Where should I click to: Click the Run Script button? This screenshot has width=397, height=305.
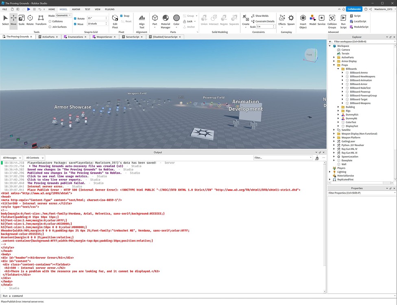(x=343, y=22)
